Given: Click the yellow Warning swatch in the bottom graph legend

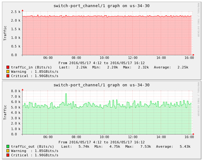Looking at the screenshot, I should (8, 151).
